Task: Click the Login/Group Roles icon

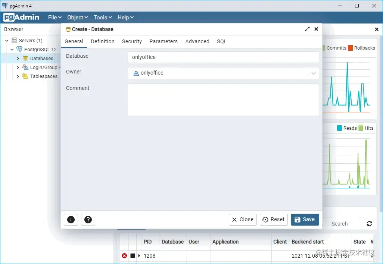Action: [x=25, y=67]
